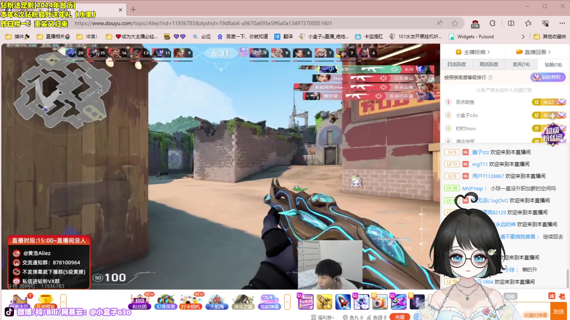
Task: Click 钻粉特权 privilege button
Action: tap(548, 77)
